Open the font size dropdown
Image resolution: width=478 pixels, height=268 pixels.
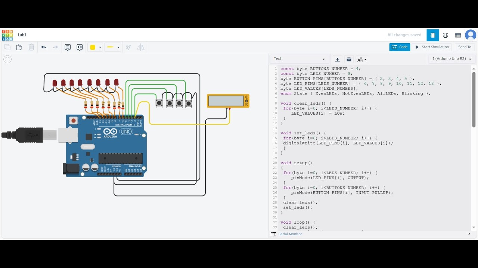pyautogui.click(x=361, y=59)
